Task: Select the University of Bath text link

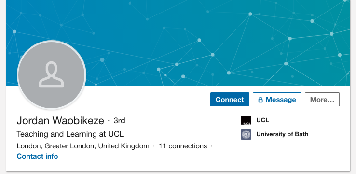Action: click(x=282, y=134)
